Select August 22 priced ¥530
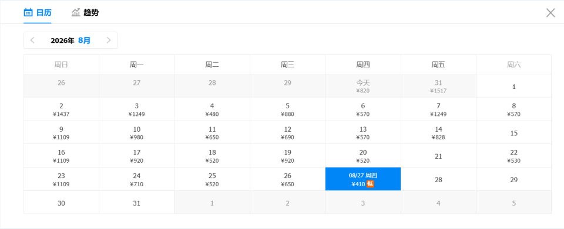Screen dimensions: 564x229 (x=513, y=156)
